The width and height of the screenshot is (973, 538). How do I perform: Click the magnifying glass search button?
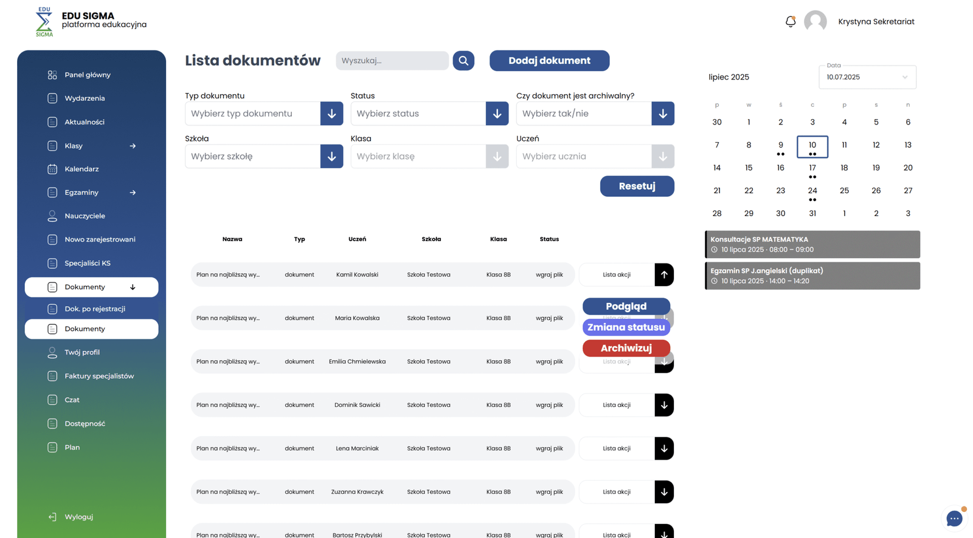pos(463,61)
